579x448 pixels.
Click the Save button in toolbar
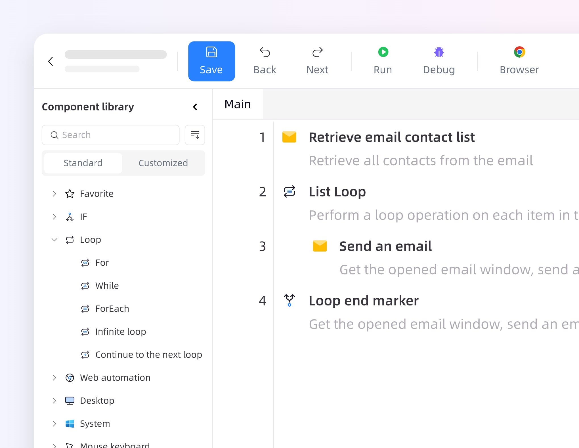click(211, 61)
